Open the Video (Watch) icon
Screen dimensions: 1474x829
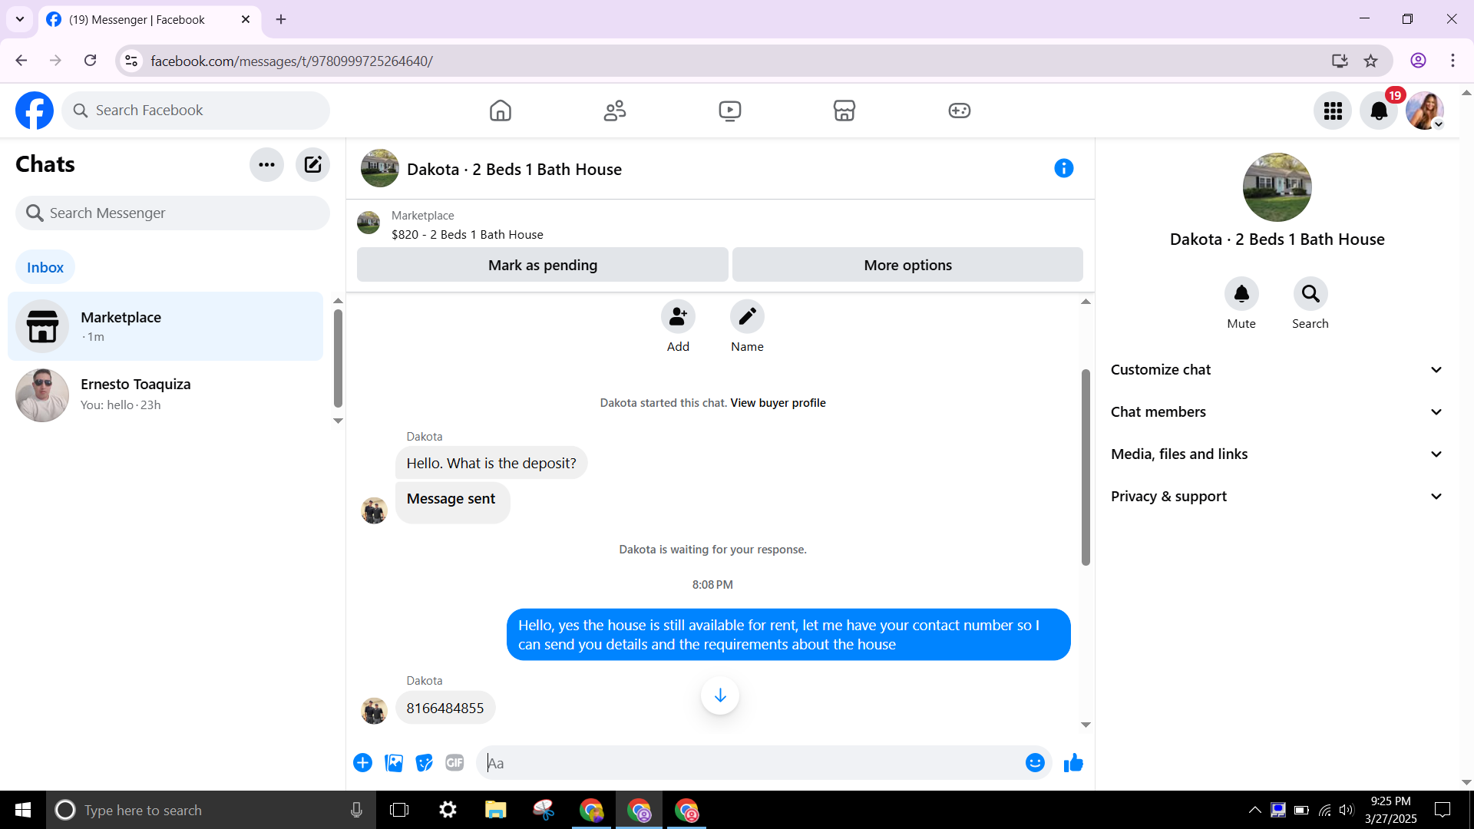point(730,111)
